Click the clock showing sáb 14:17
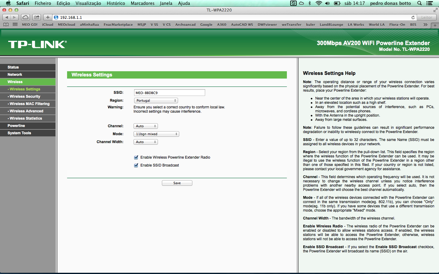 [x=355, y=3]
